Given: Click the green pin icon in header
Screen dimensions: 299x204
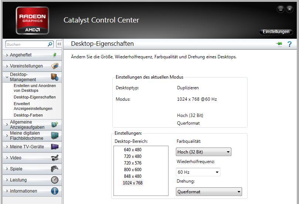Looking at the screenshot, I should (279, 44).
